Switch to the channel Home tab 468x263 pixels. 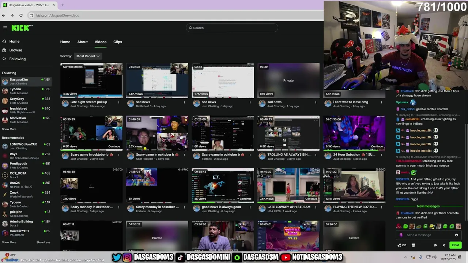pos(65,42)
